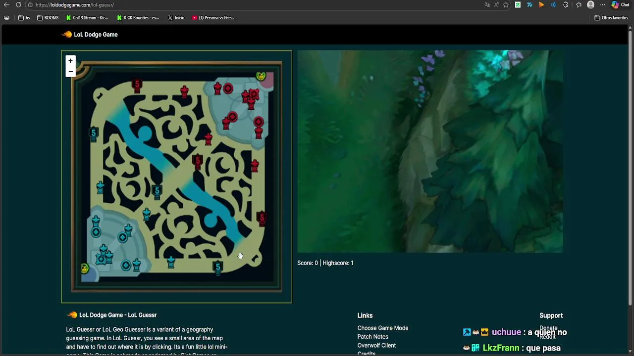Open the Inicio X bookmark
This screenshot has width=634, height=356.
176,18
